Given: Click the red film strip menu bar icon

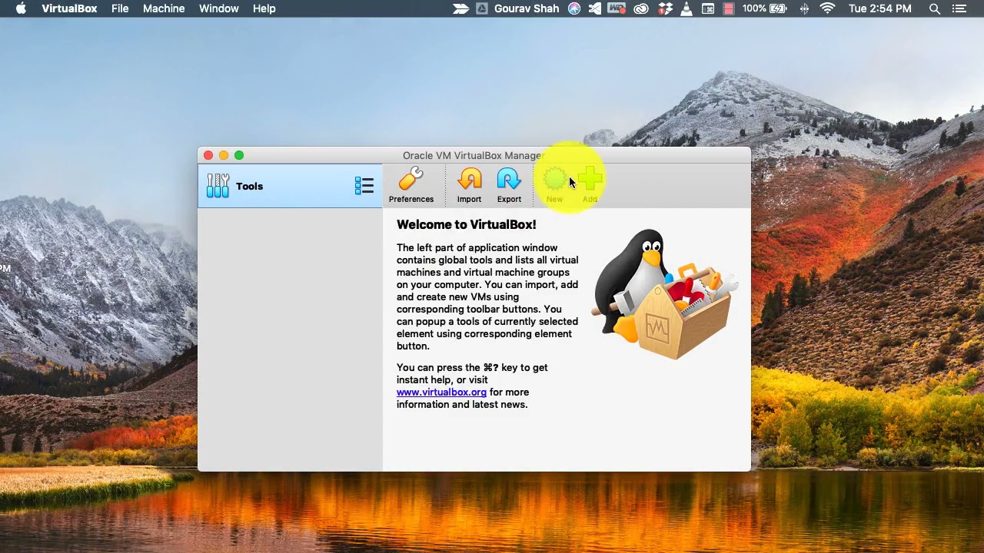Looking at the screenshot, I should pos(728,8).
